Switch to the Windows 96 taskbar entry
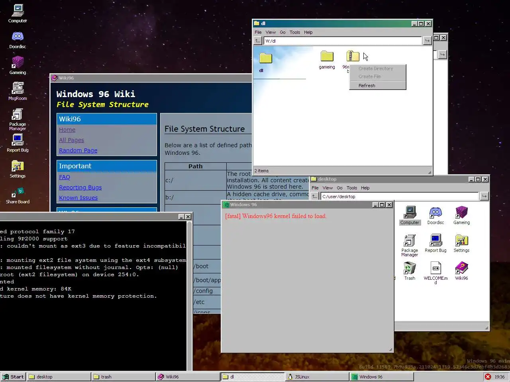 click(382, 376)
